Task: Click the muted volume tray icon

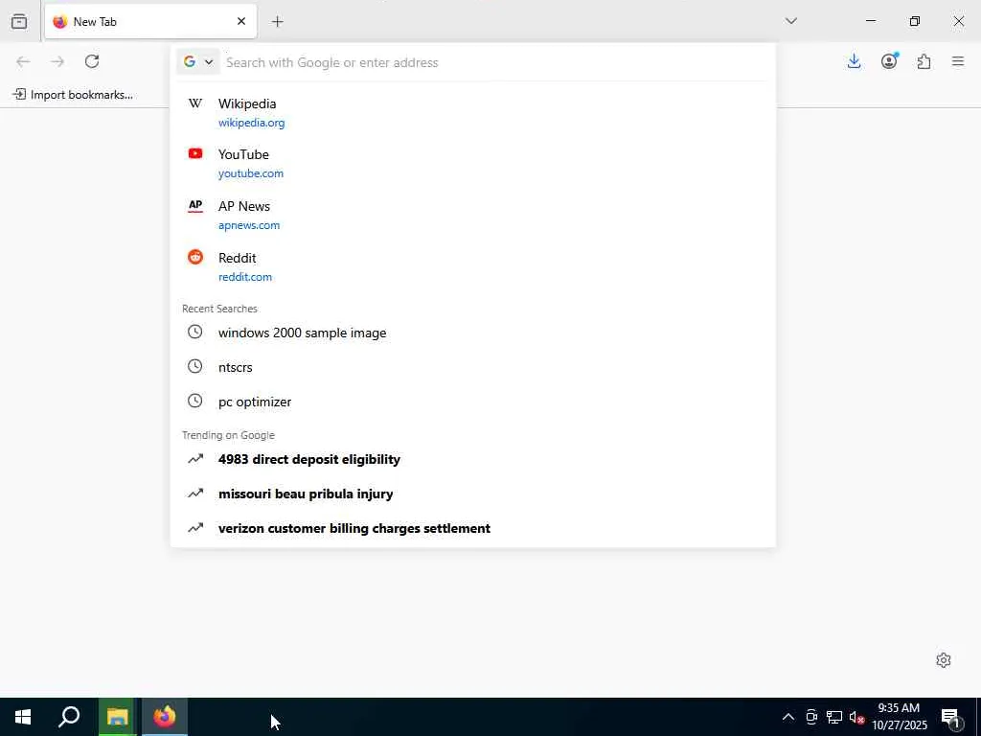Action: (856, 717)
